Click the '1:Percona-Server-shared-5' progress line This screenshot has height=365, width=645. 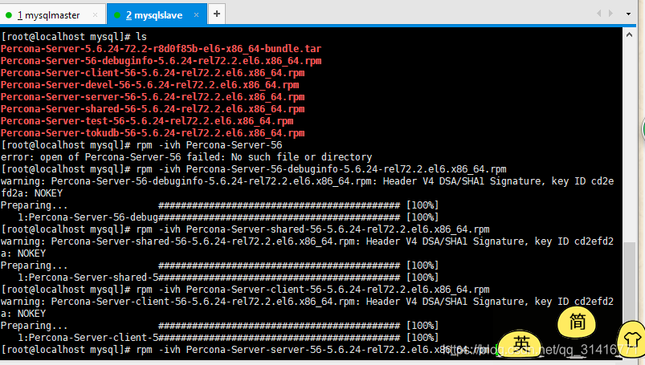click(x=228, y=278)
